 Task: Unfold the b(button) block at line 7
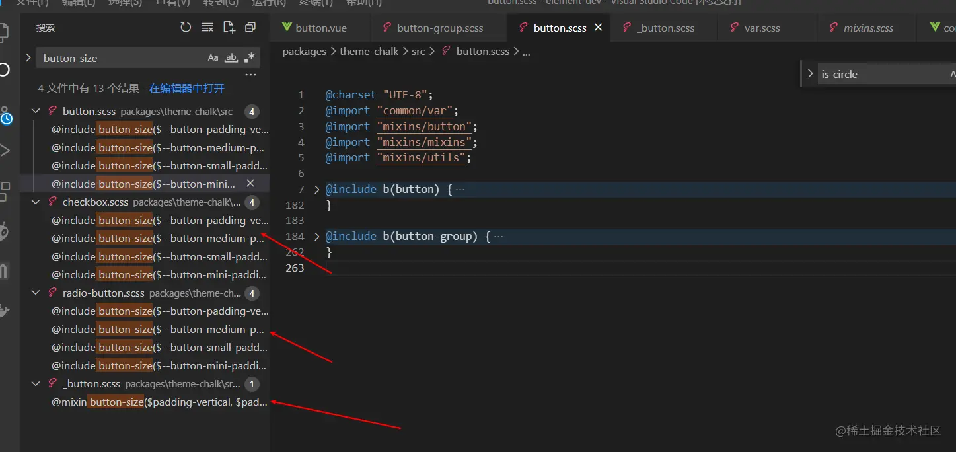[x=316, y=189]
